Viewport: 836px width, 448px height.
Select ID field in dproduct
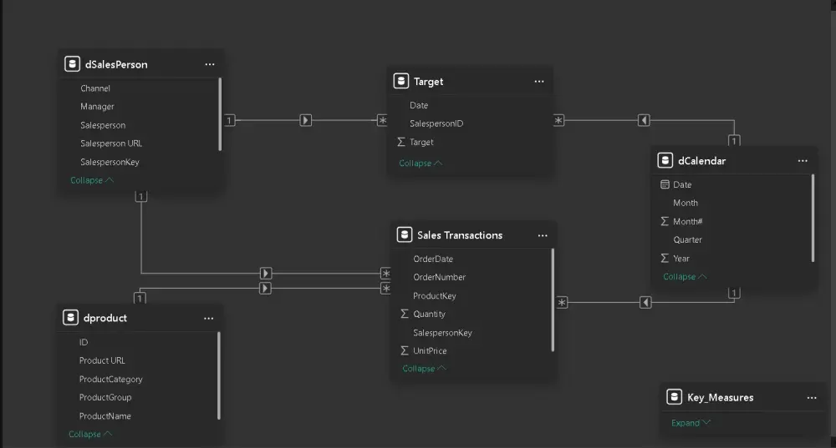point(84,342)
